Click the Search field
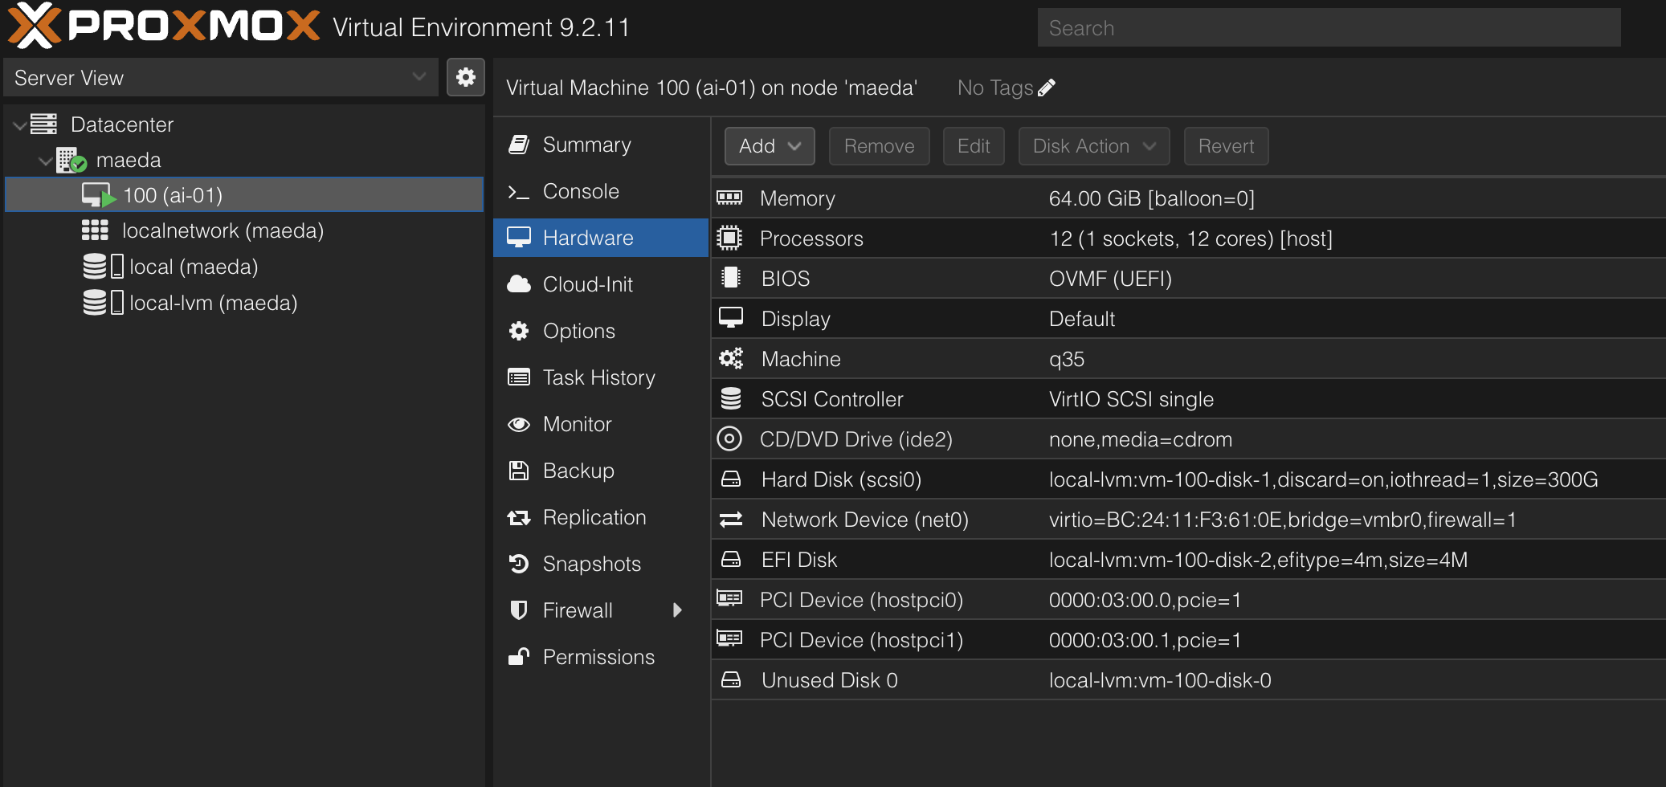The width and height of the screenshot is (1666, 787). [x=1329, y=27]
